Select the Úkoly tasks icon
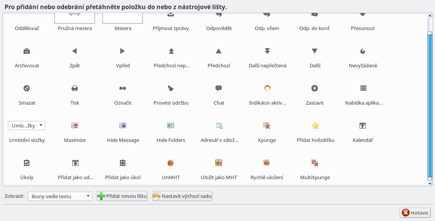Viewport: 435px width, 221px height. point(27,163)
